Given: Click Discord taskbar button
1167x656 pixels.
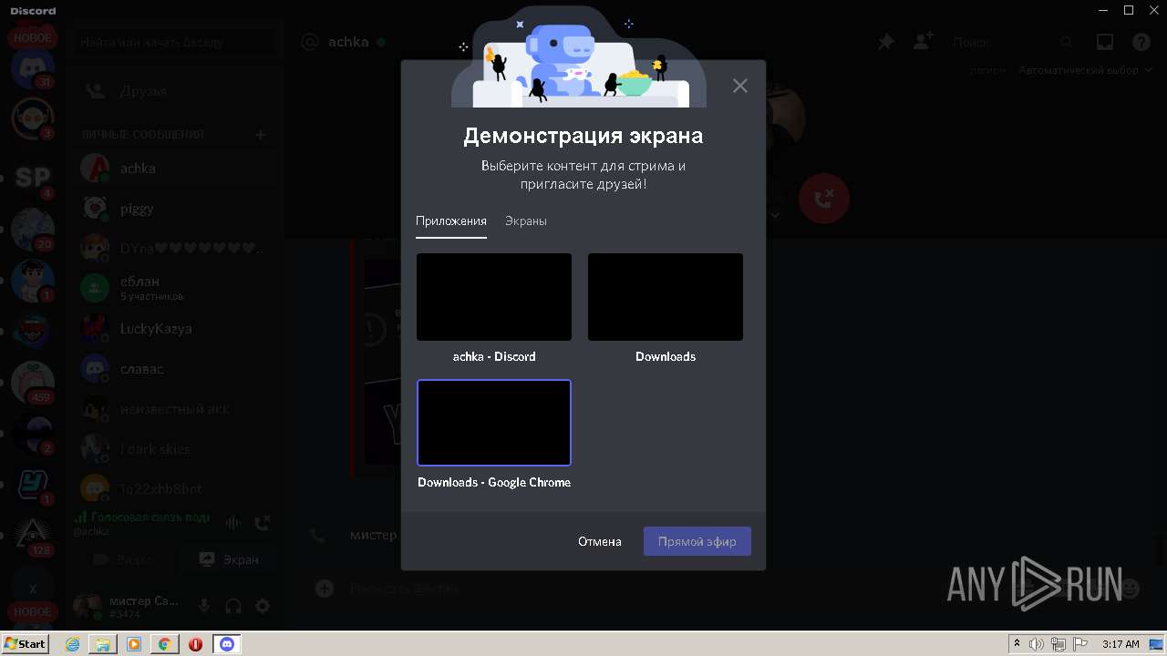Looking at the screenshot, I should coord(227,644).
